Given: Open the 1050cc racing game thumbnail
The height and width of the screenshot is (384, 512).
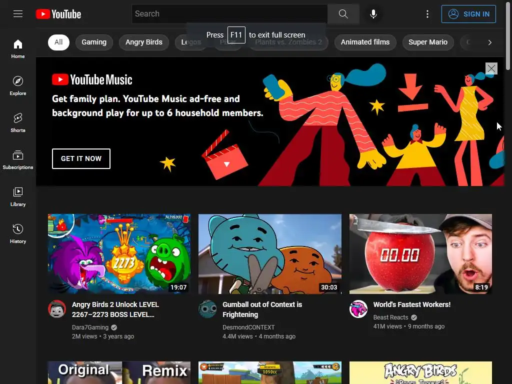Looking at the screenshot, I should (270, 372).
